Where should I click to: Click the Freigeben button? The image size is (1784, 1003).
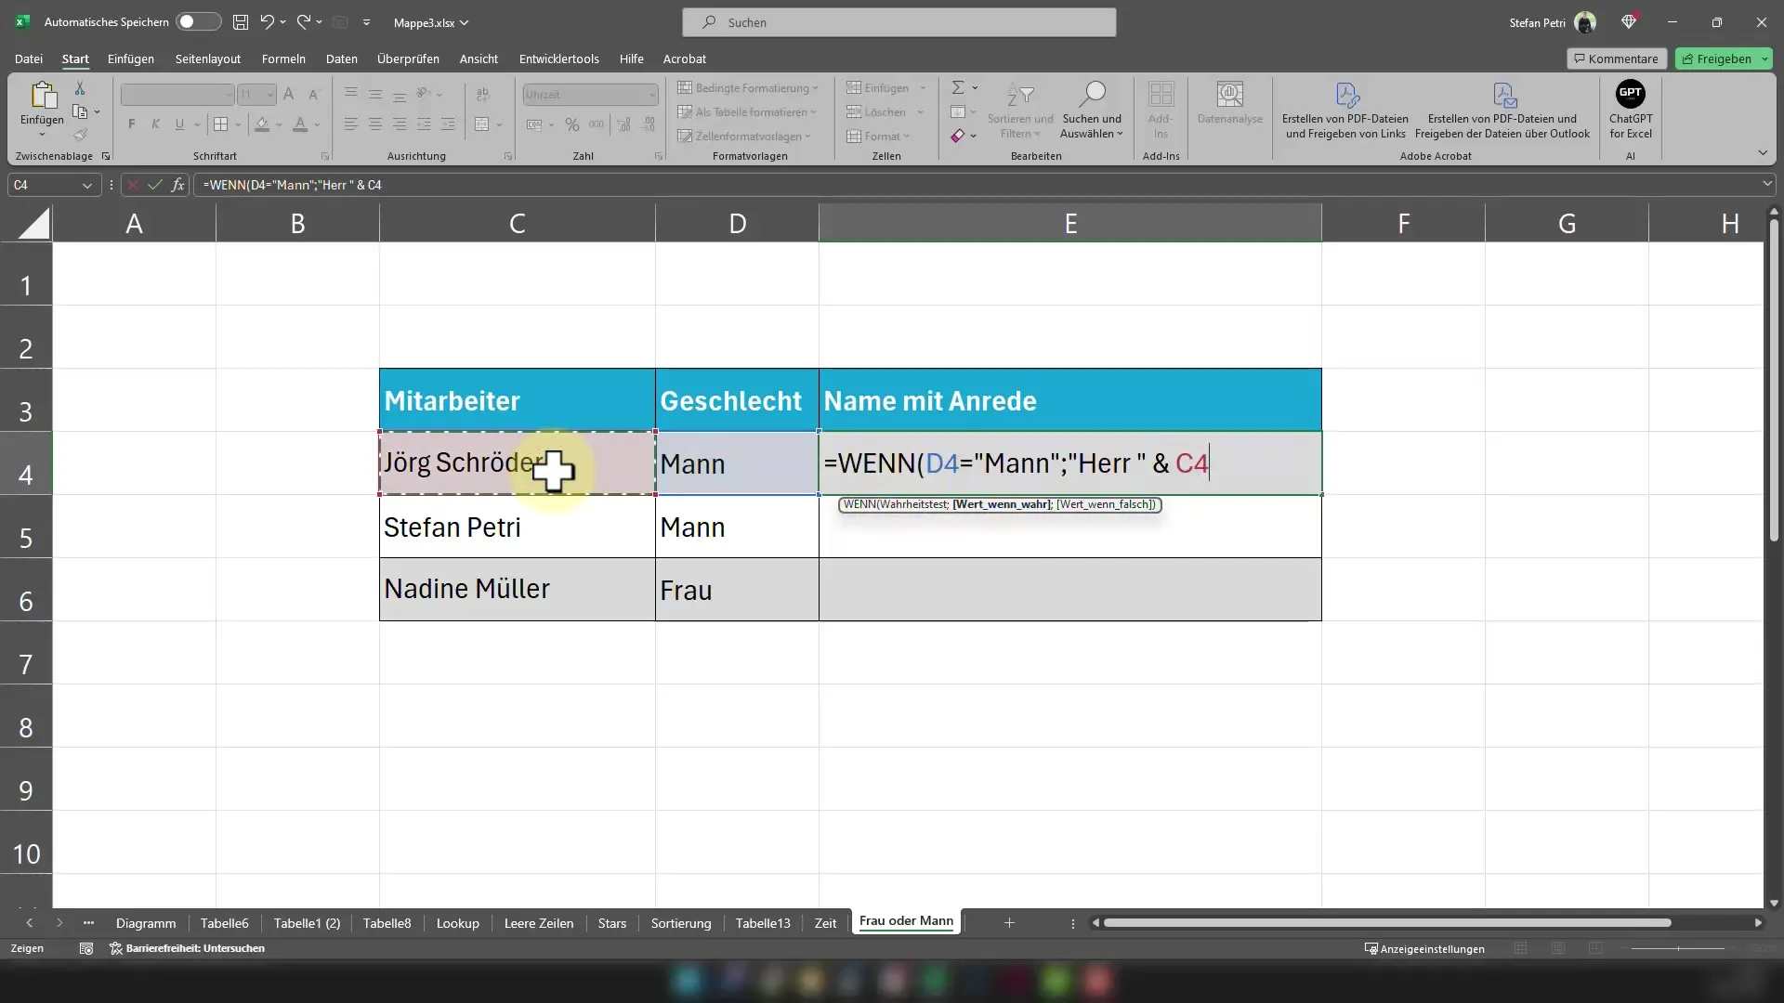tap(1724, 58)
